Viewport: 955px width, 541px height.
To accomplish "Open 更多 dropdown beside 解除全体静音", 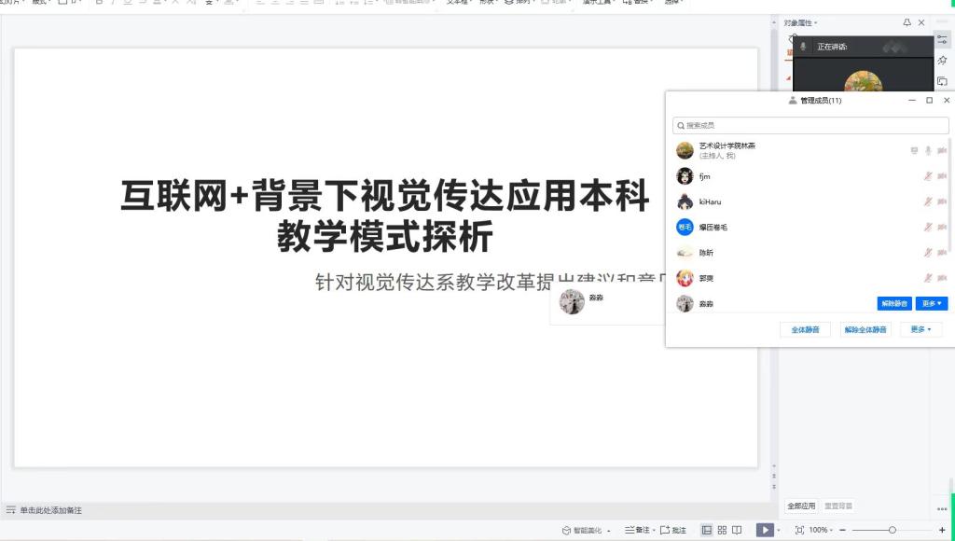I will click(x=920, y=329).
